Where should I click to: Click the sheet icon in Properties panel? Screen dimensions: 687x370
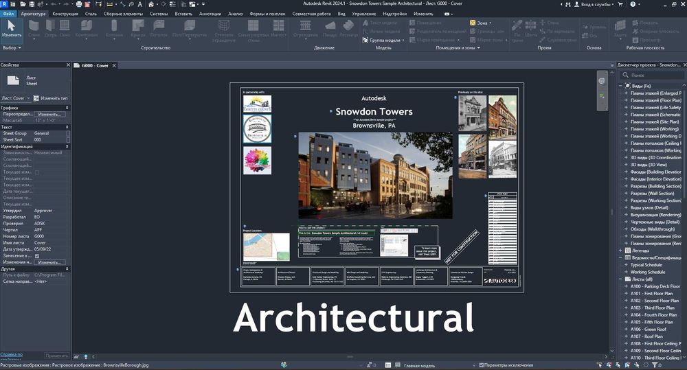(x=13, y=80)
